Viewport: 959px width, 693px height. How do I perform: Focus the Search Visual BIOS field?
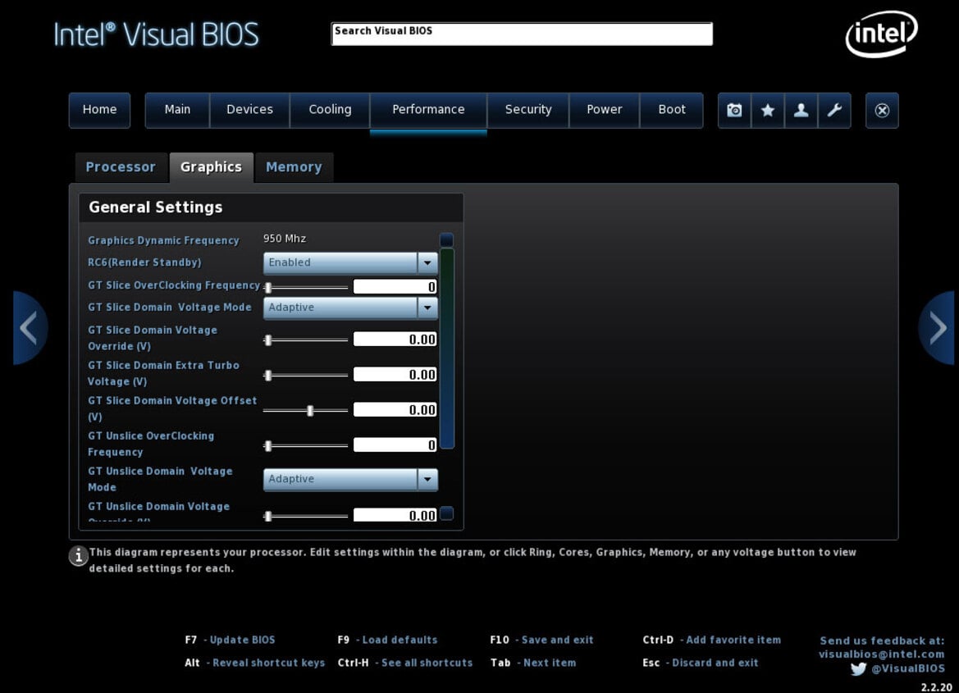pyautogui.click(x=522, y=34)
